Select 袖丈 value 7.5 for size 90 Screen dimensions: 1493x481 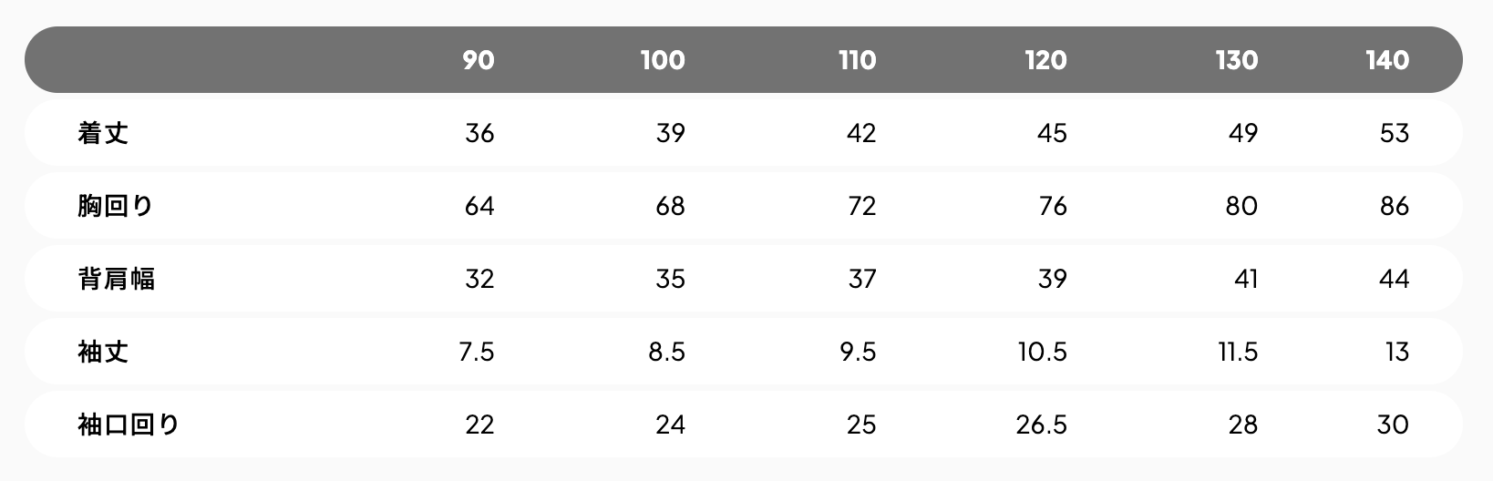pos(477,352)
